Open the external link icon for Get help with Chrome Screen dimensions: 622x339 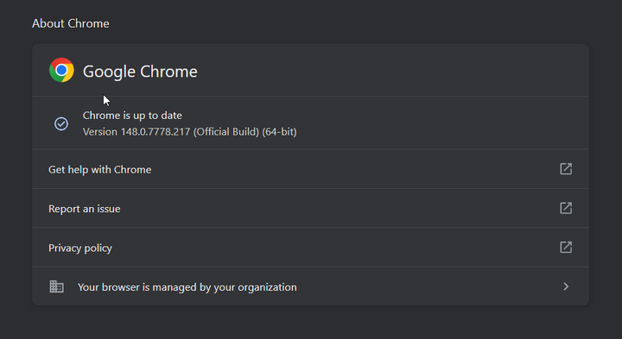(x=566, y=169)
